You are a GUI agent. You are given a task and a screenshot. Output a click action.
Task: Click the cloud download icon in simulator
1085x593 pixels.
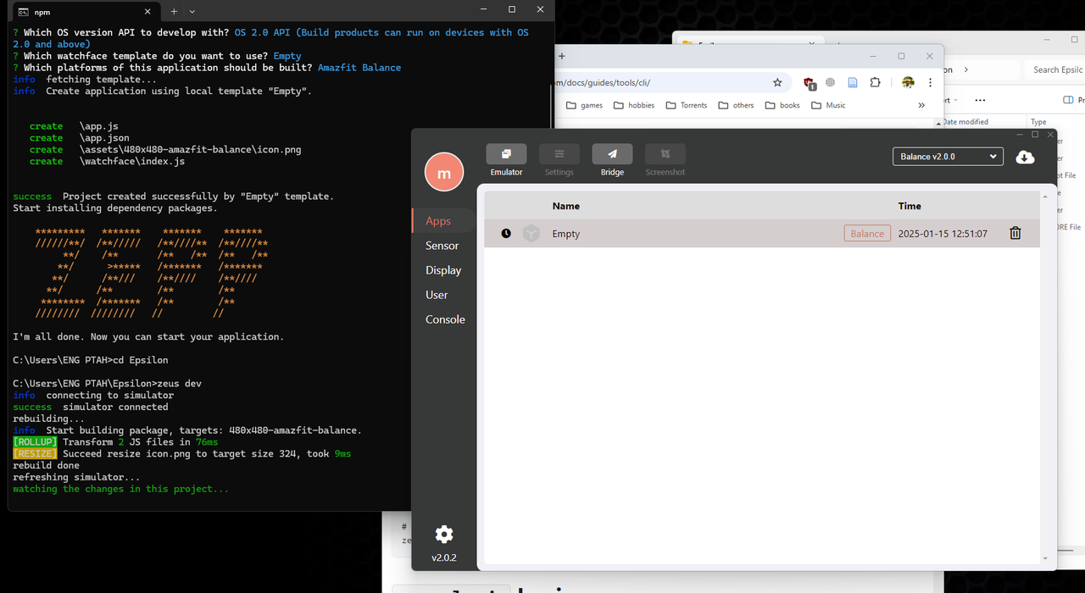(1025, 157)
